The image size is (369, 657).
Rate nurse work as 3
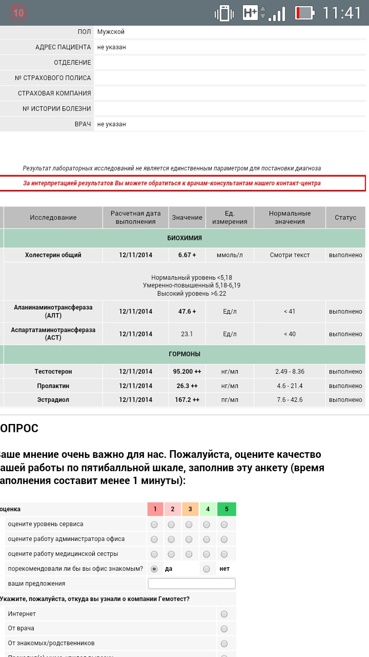pos(189,554)
